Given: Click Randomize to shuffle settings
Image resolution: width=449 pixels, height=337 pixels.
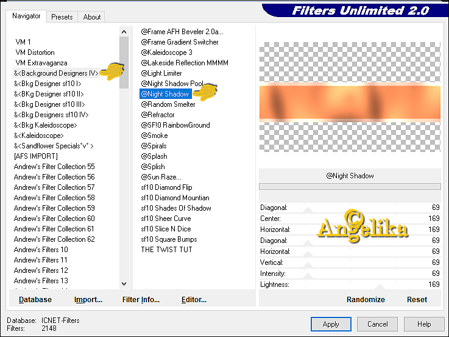Looking at the screenshot, I should pos(366,300).
